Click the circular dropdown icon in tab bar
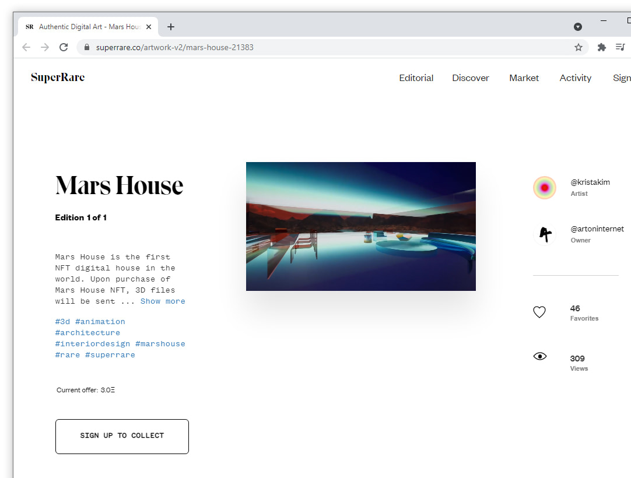The height and width of the screenshot is (478, 631). (x=578, y=27)
